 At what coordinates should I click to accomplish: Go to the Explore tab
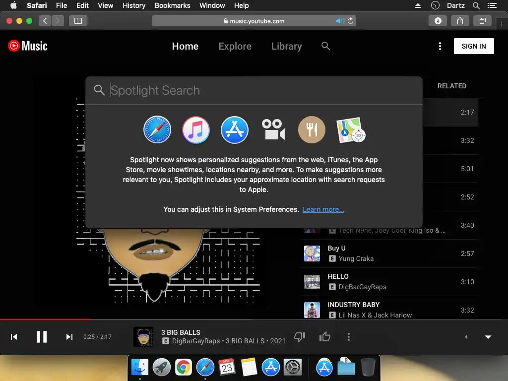click(235, 46)
